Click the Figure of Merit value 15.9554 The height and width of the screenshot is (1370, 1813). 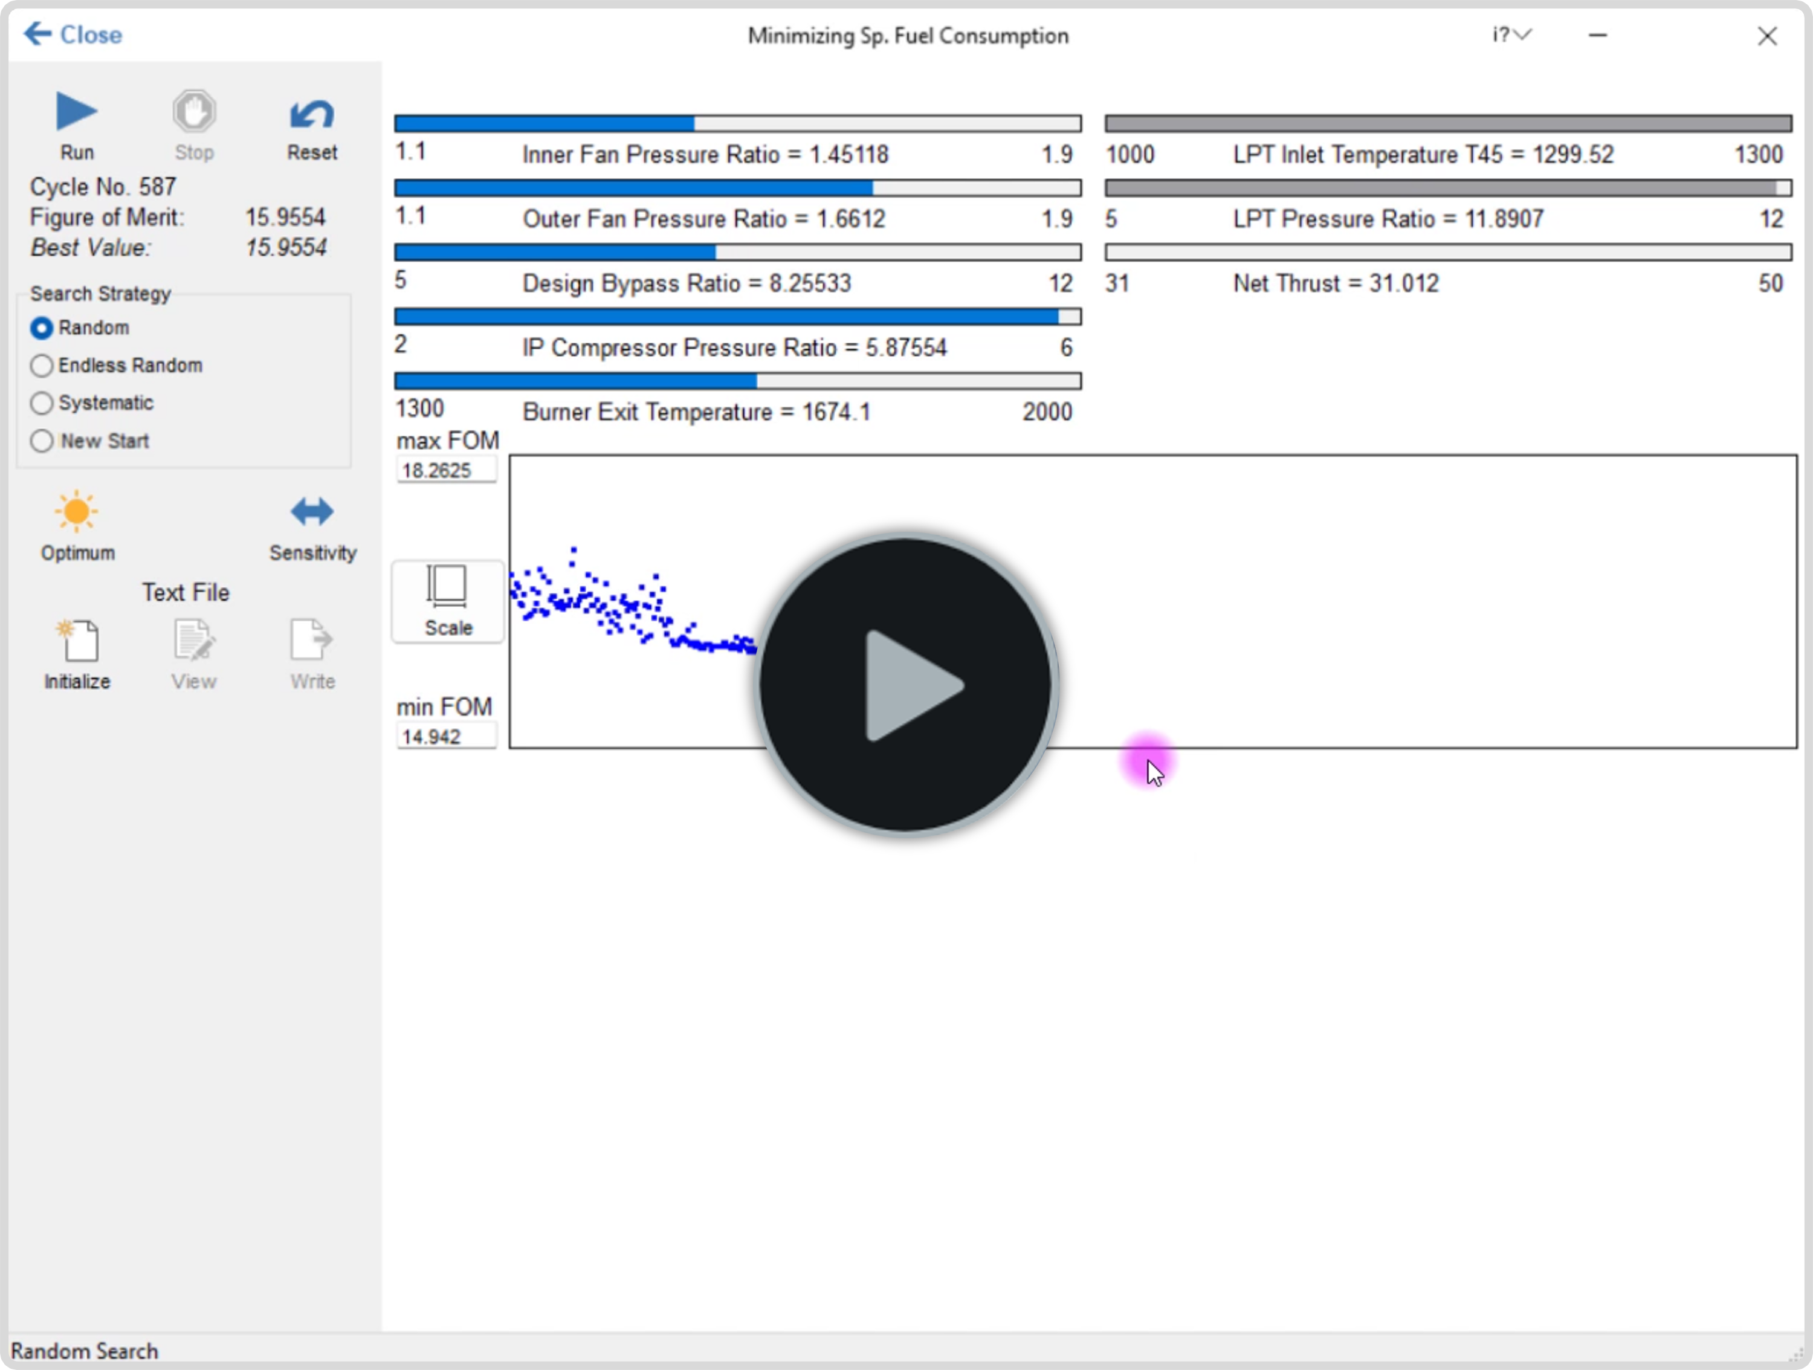click(285, 217)
